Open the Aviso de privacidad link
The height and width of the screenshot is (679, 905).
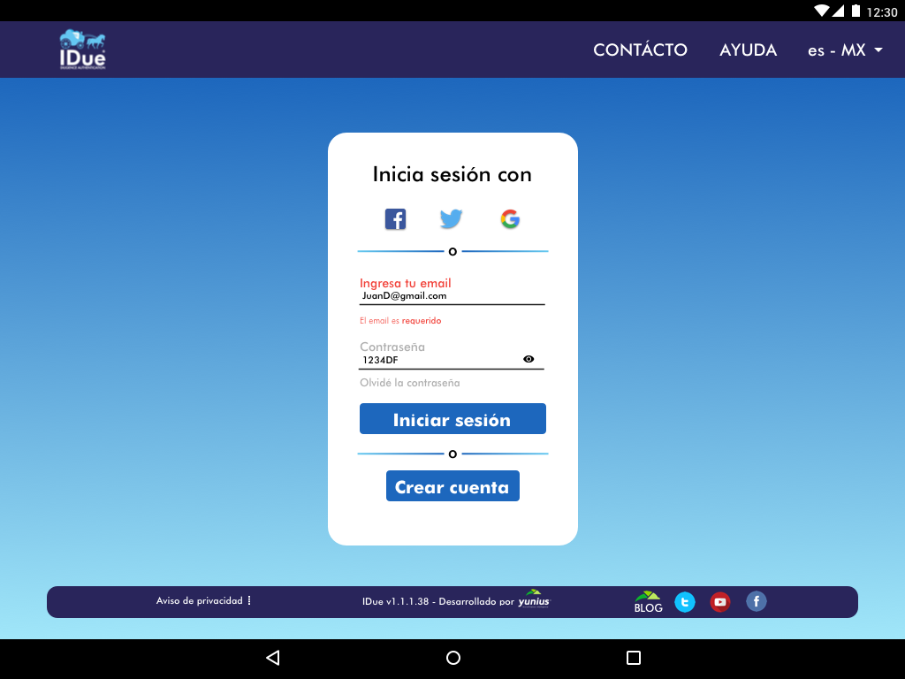[200, 600]
